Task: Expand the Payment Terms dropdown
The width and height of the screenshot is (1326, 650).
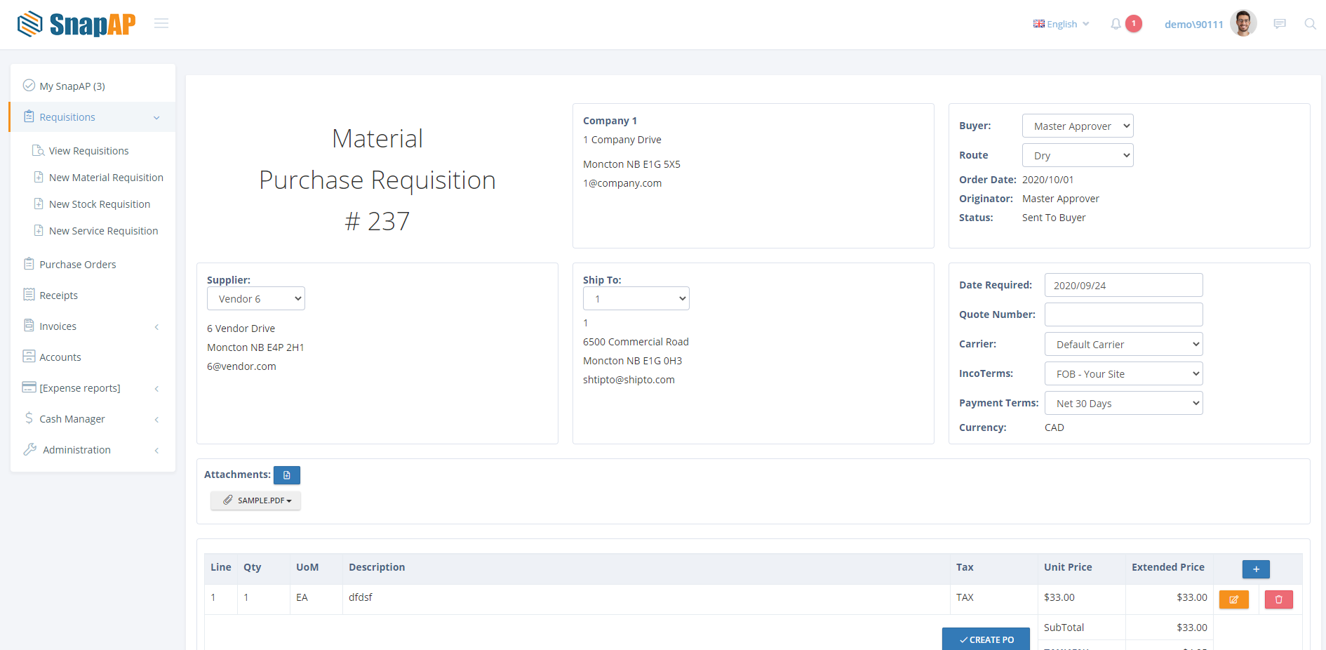Action: pyautogui.click(x=1123, y=404)
